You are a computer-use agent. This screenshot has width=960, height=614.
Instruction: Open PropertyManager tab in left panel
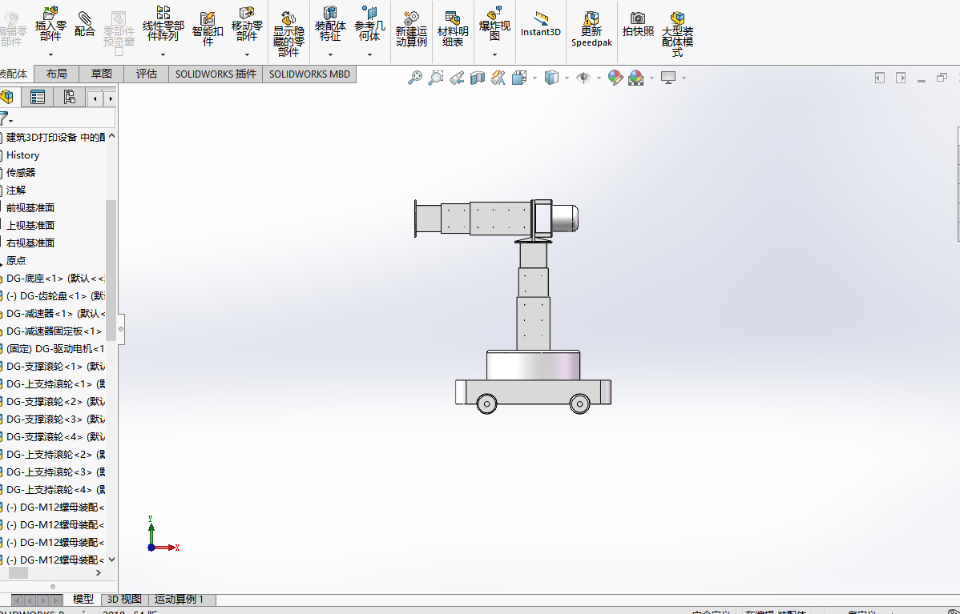tap(38, 97)
